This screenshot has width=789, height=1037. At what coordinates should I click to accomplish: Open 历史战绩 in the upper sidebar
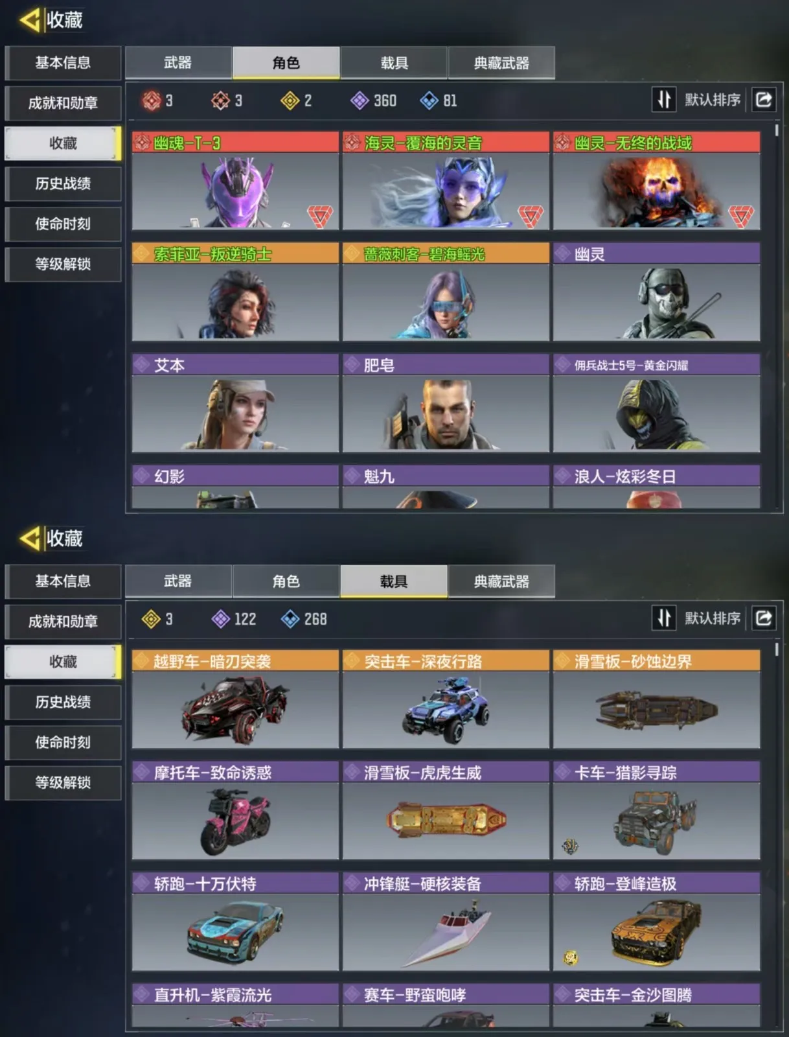[x=63, y=184]
